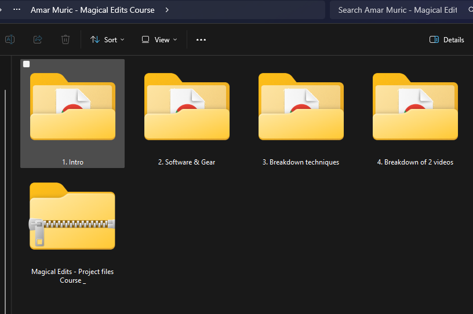
Task: Select the "2. Software & Gear" folder thumbnail
Action: click(x=187, y=107)
